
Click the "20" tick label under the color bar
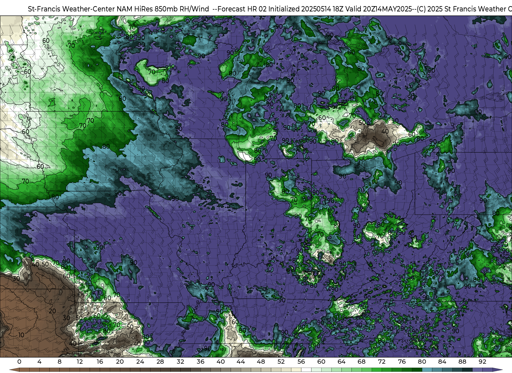click(120, 362)
